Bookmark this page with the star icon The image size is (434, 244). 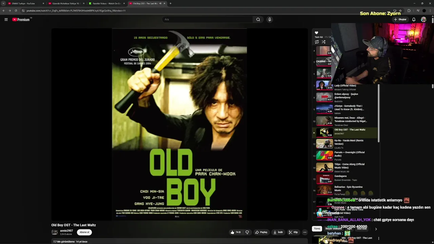pos(400,11)
